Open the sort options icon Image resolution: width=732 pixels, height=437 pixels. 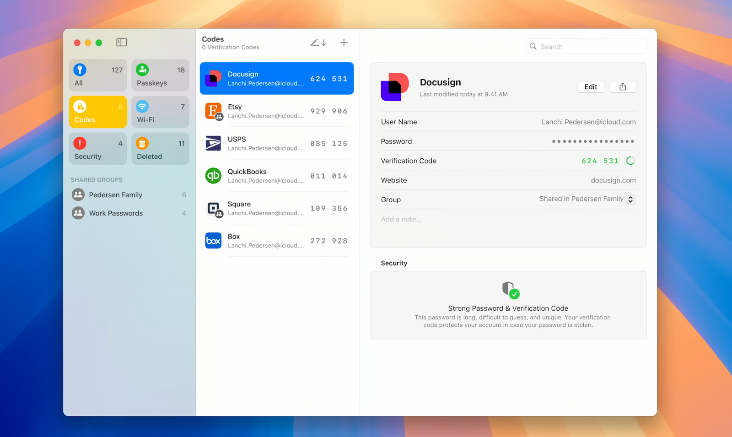(318, 43)
